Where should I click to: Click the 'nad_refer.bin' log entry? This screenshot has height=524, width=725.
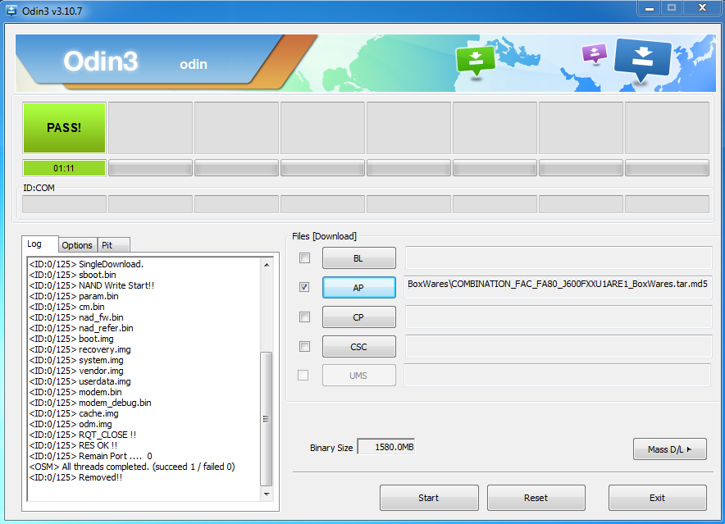tap(81, 328)
